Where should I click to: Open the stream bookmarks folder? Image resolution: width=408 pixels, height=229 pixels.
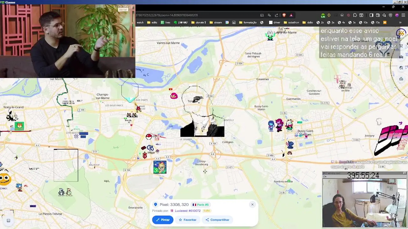216,23
